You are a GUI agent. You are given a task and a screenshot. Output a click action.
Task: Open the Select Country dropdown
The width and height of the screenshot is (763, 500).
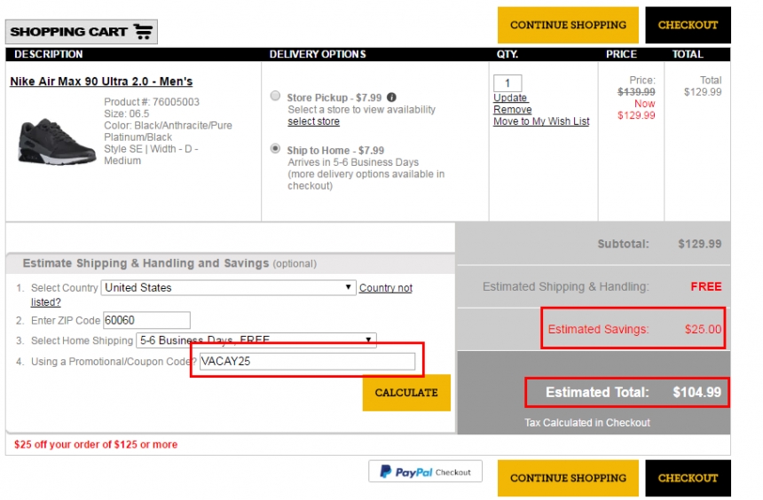(228, 287)
